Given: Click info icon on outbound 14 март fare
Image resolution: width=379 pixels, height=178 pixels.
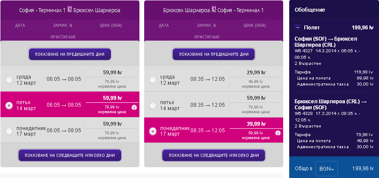Looking at the screenshot, I should click(x=134, y=108).
